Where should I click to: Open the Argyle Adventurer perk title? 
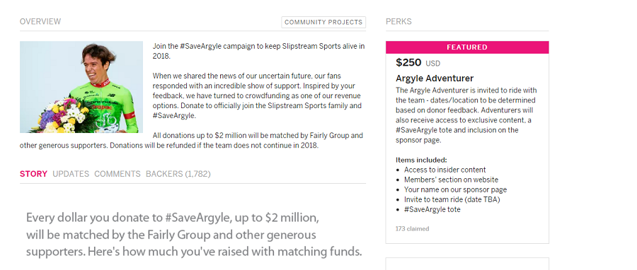point(435,78)
